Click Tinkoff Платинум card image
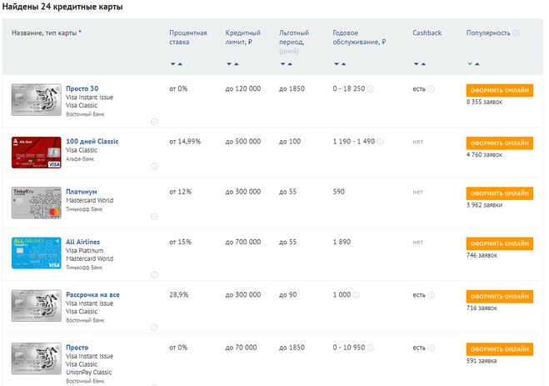The width and height of the screenshot is (549, 386). [37, 203]
